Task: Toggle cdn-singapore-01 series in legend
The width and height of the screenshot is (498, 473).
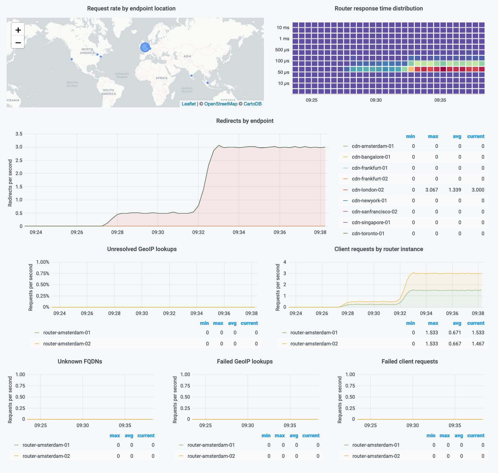Action: 371,223
